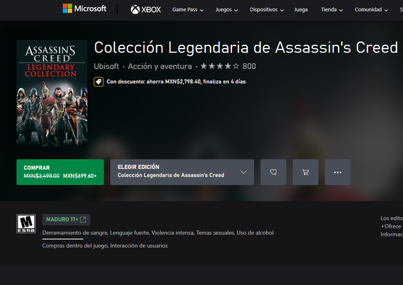Click the Derramamiento de sangre content descriptors
This screenshot has height=285, width=403.
pyautogui.click(x=158, y=233)
